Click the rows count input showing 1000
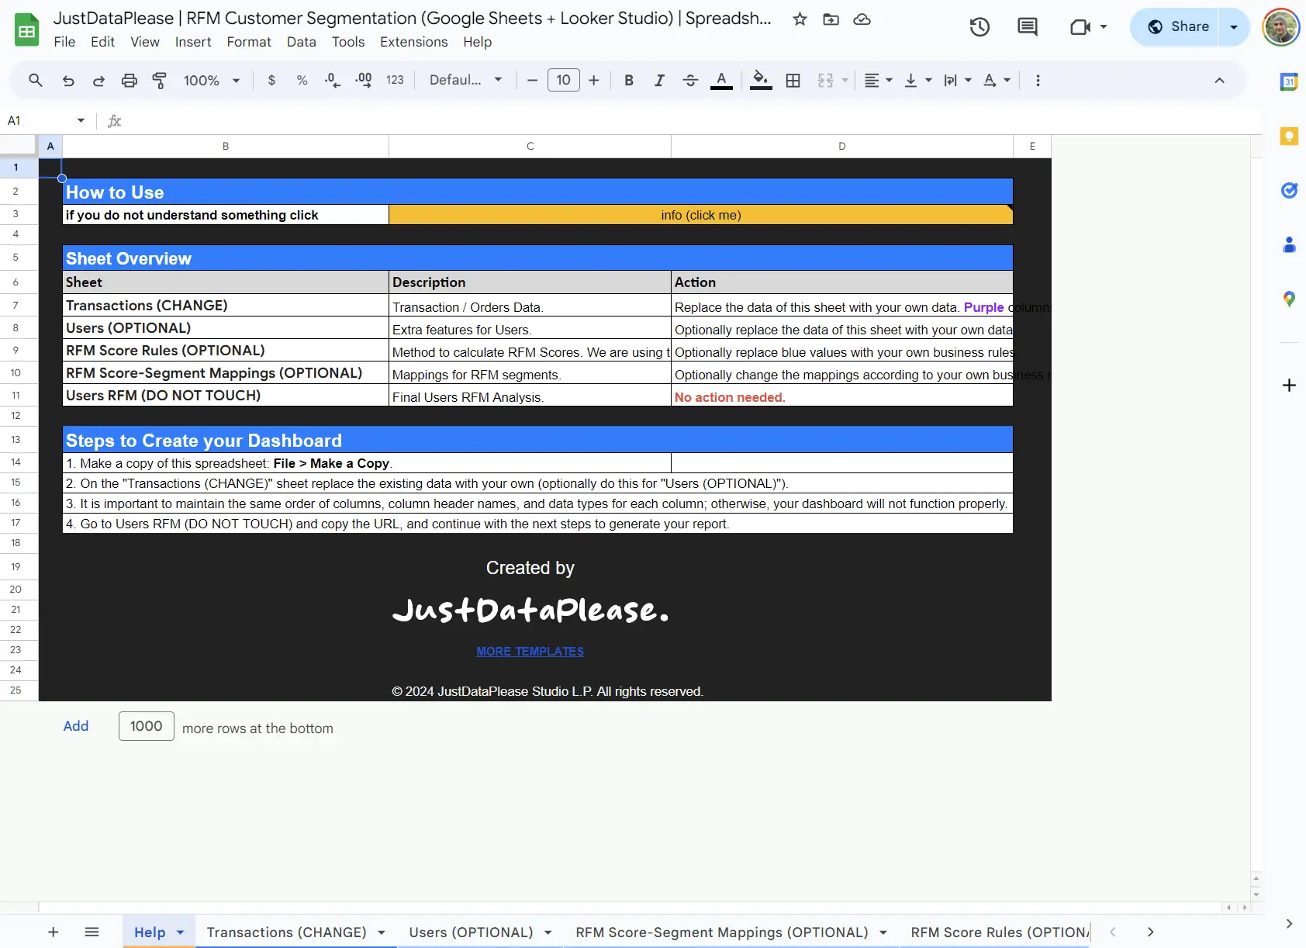This screenshot has width=1306, height=948. 147,726
